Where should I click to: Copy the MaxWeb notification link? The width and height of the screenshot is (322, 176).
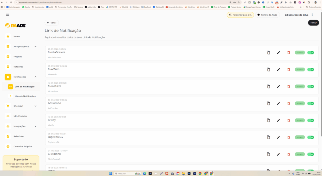click(268, 70)
